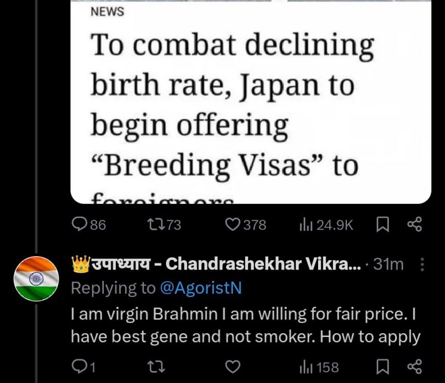Click the 31m timestamp on reply
The height and width of the screenshot is (383, 445).
[x=388, y=264]
